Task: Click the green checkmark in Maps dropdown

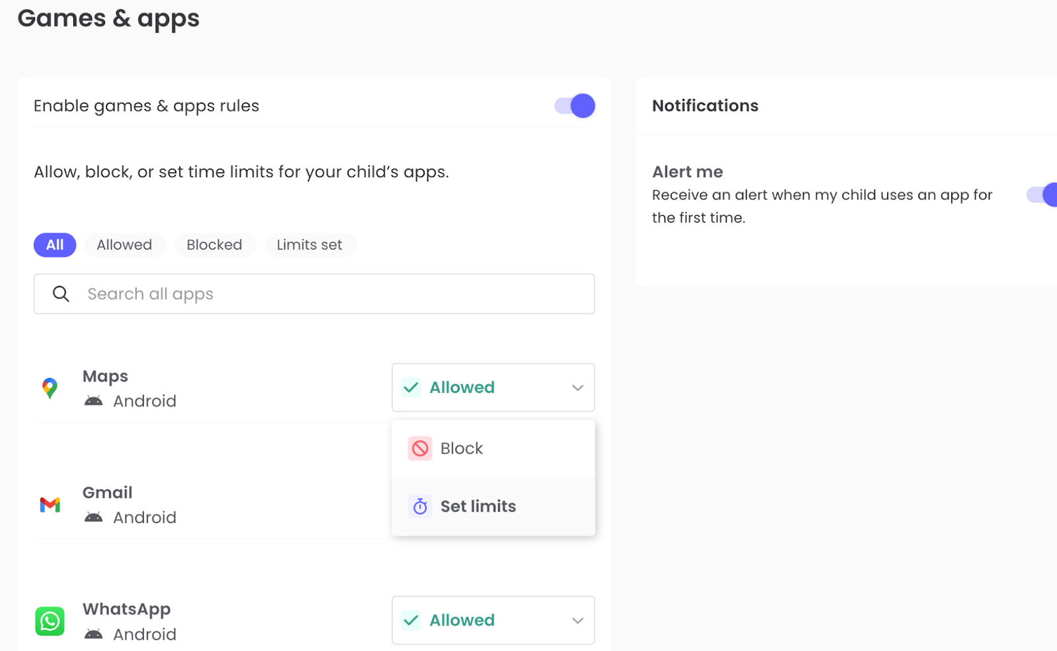Action: click(x=411, y=388)
